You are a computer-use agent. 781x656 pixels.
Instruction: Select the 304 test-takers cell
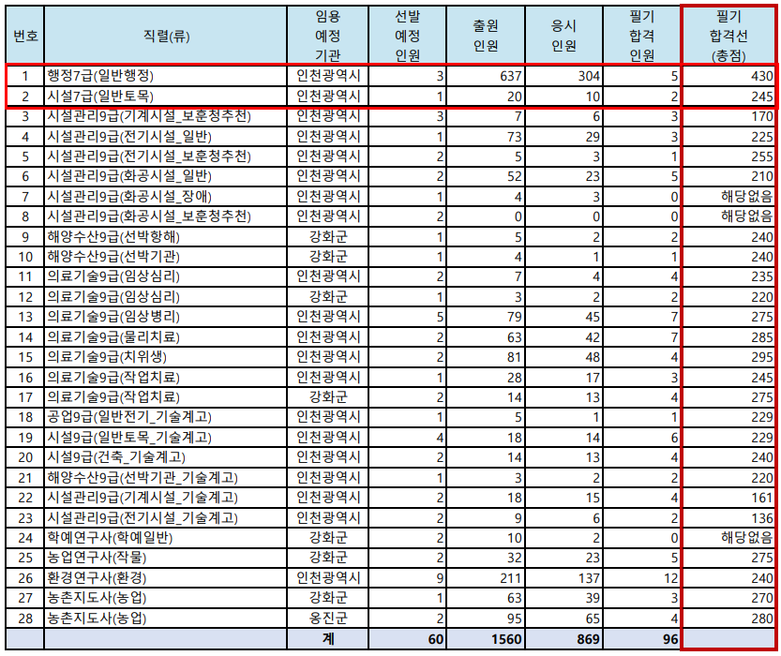click(x=563, y=76)
